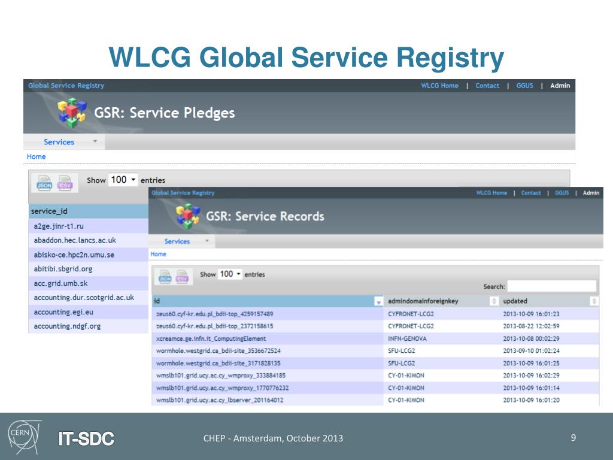Open Show 100 entries dropdown in Service Records
Image resolution: width=613 pixels, height=460 pixels.
pos(230,274)
